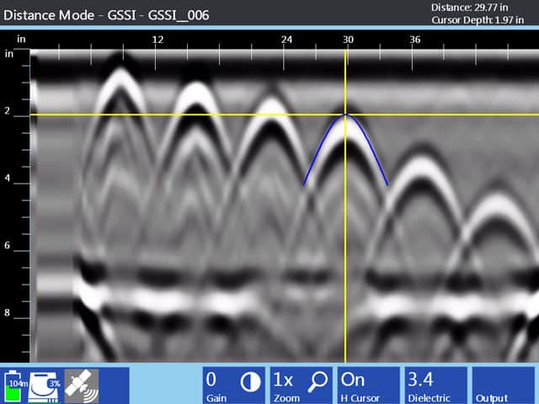
Task: Tap the half-circle contrast icon in Gain
Action: (x=250, y=381)
